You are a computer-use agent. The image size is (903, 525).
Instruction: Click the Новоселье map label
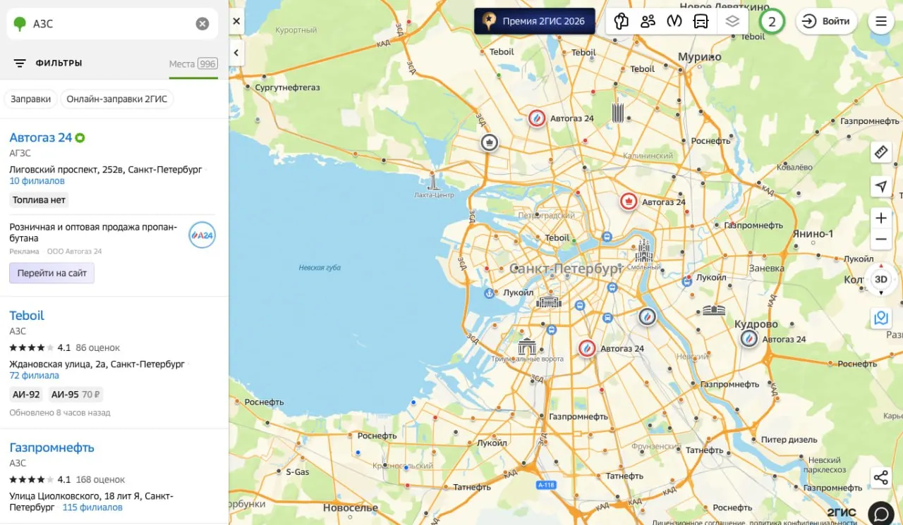coord(351,507)
